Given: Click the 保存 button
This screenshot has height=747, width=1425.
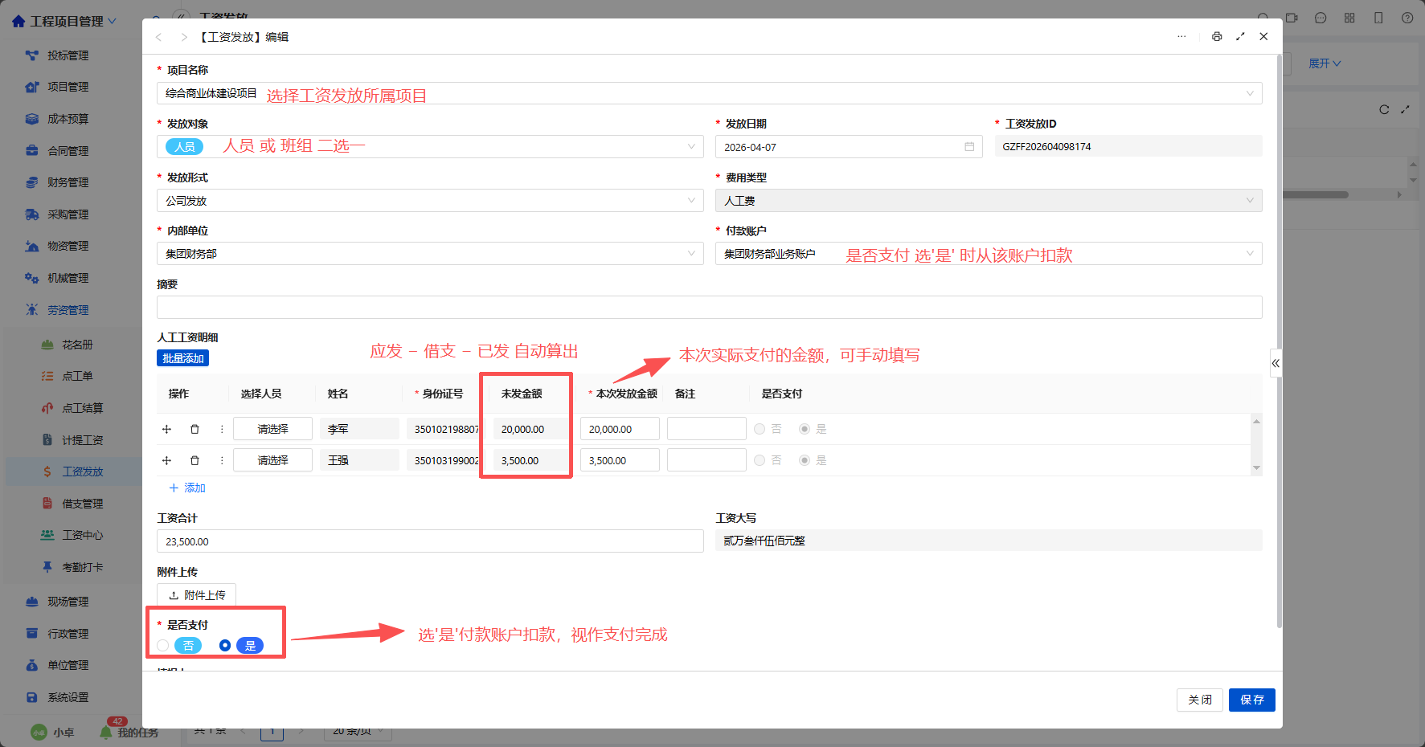Looking at the screenshot, I should click(x=1252, y=700).
